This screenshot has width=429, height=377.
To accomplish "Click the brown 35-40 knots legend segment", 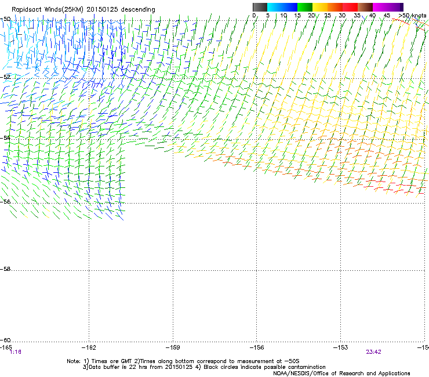I will [x=365, y=7].
